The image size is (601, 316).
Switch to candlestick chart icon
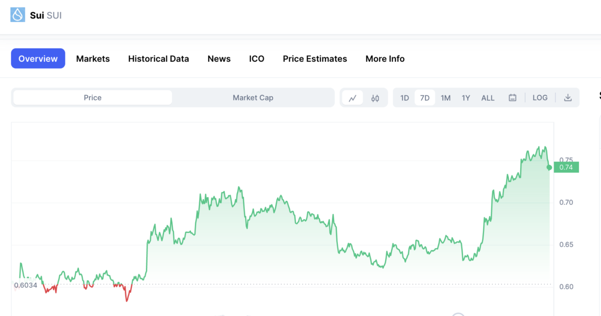[375, 98]
